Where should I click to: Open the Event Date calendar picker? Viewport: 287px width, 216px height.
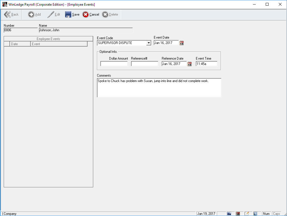tap(182, 43)
